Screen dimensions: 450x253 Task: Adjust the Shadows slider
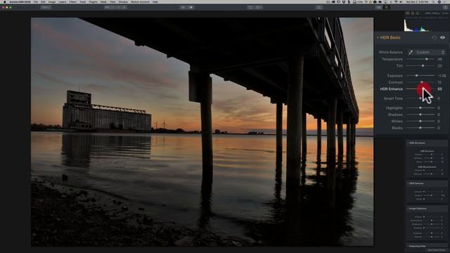tap(420, 115)
